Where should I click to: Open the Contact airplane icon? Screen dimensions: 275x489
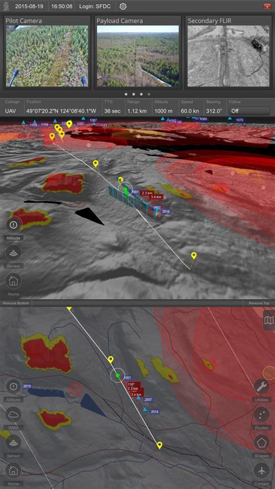tap(262, 470)
